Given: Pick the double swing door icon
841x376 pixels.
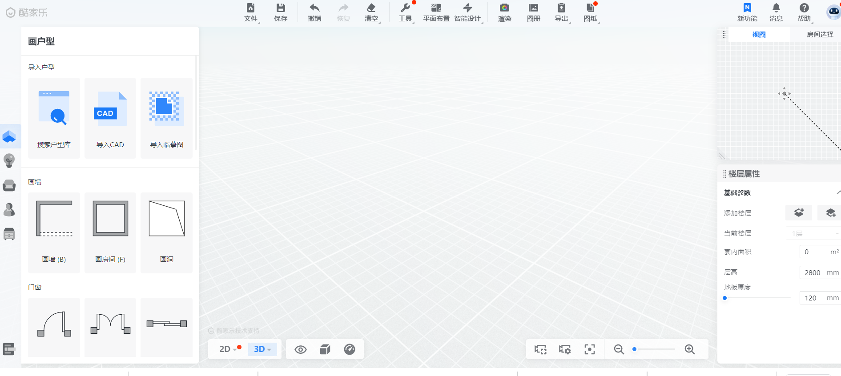Looking at the screenshot, I should tap(110, 327).
